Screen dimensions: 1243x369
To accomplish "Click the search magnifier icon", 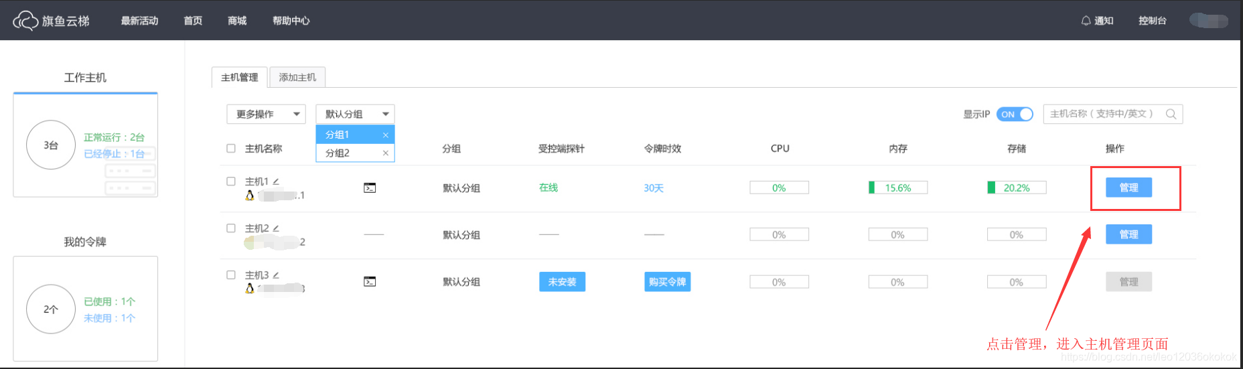I will (x=1171, y=114).
